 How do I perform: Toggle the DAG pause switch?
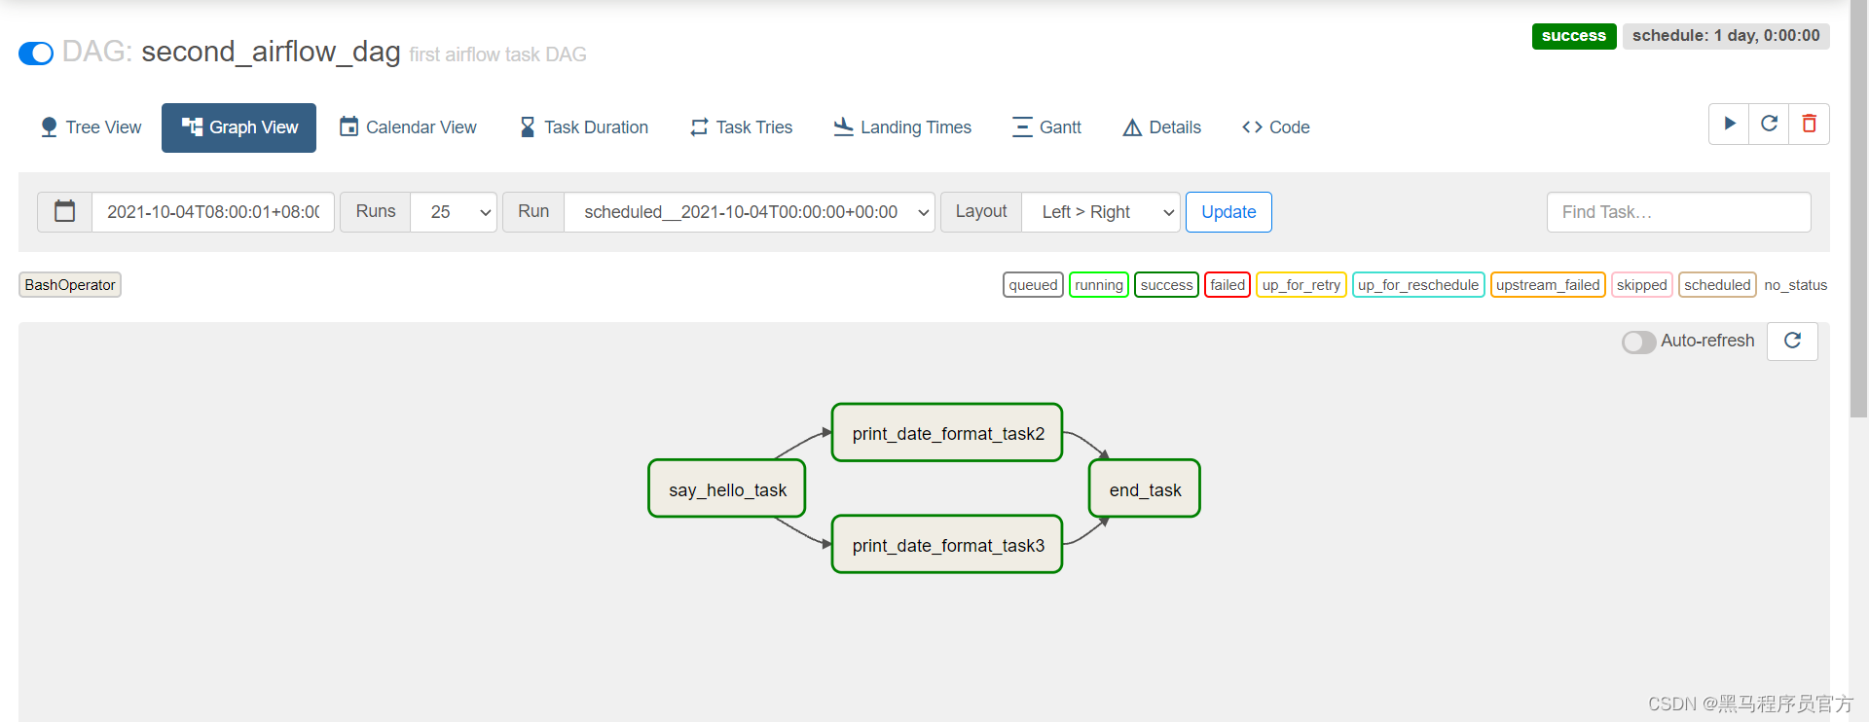[36, 54]
